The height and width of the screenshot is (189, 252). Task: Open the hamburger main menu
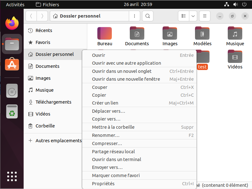point(204,16)
